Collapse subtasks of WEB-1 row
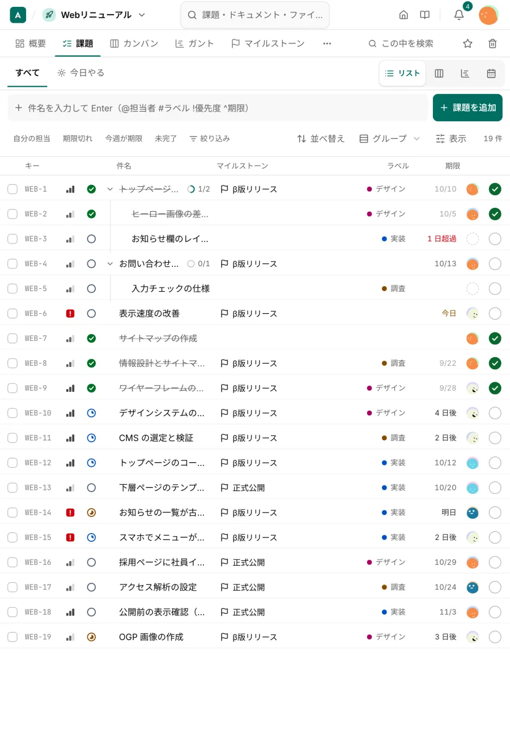Screen dimensions: 510x734 110,189
